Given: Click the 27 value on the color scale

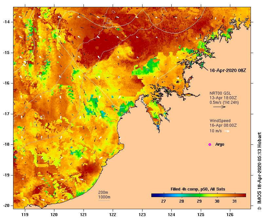Looking at the screenshot, I should click(x=163, y=201).
